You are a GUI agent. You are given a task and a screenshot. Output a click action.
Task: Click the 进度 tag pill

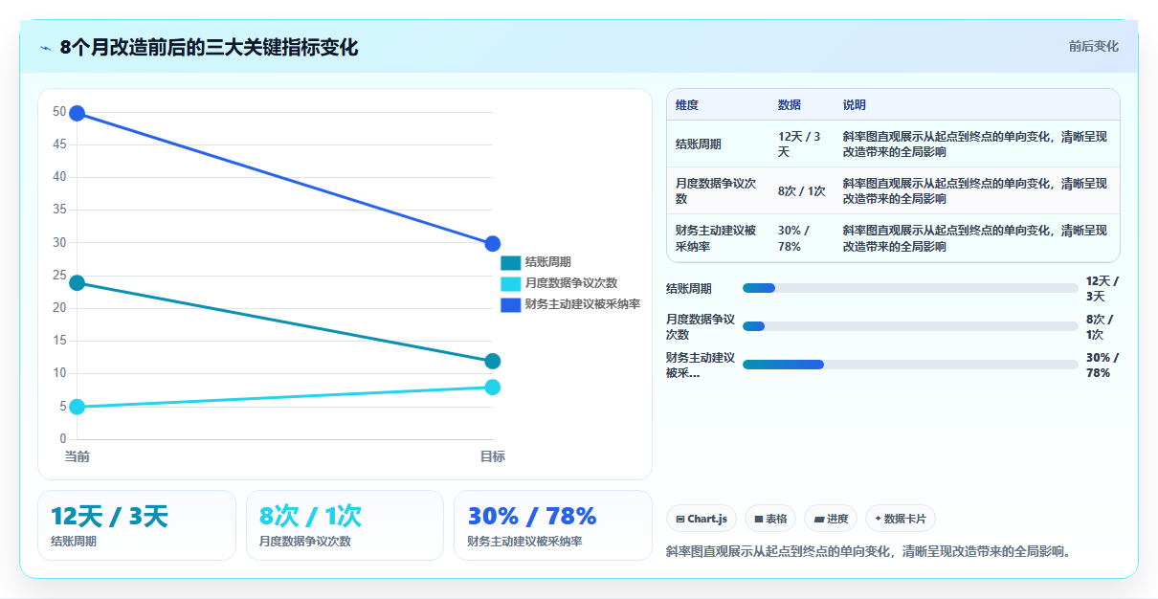pos(831,519)
